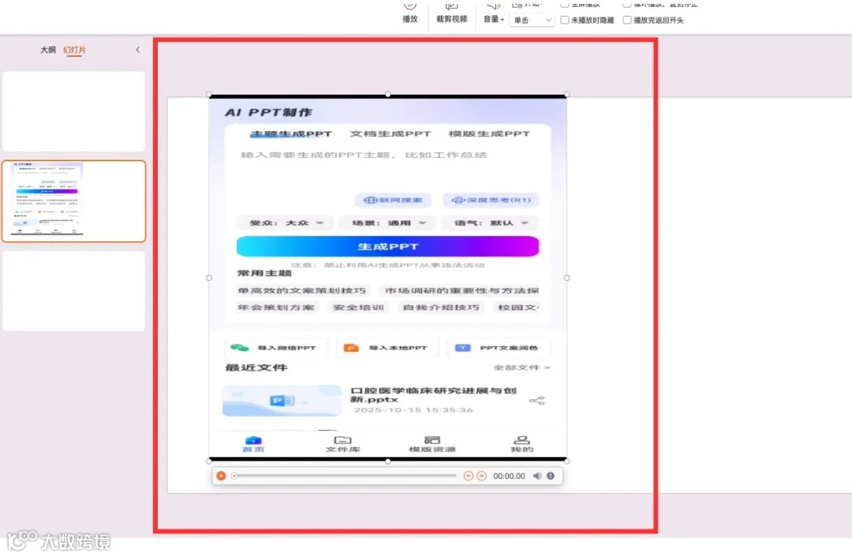Screen dimensions: 852x557
Task: Click the 主题生成PPT tab in the video
Action: pos(290,133)
